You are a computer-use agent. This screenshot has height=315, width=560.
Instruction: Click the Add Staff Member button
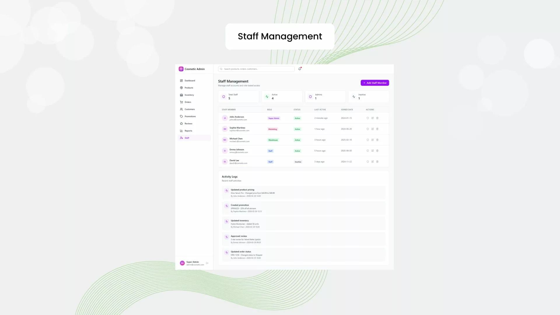pos(375,83)
